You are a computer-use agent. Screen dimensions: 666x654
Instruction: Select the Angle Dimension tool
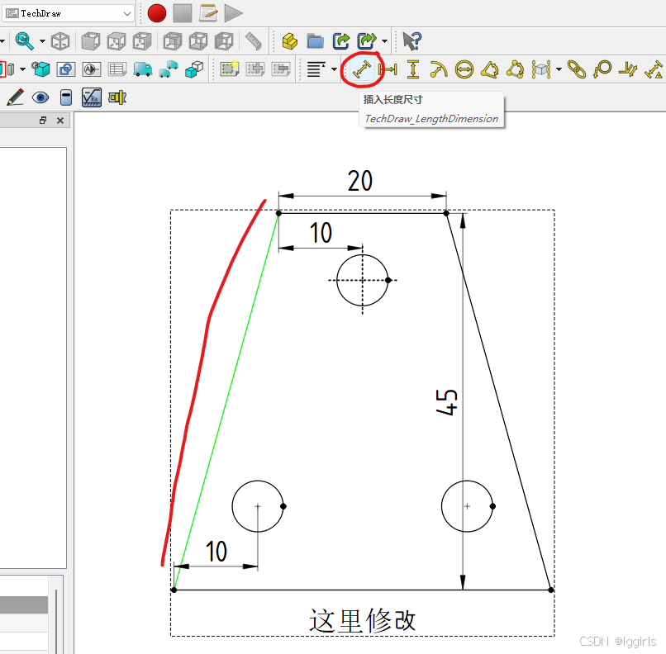click(x=490, y=69)
